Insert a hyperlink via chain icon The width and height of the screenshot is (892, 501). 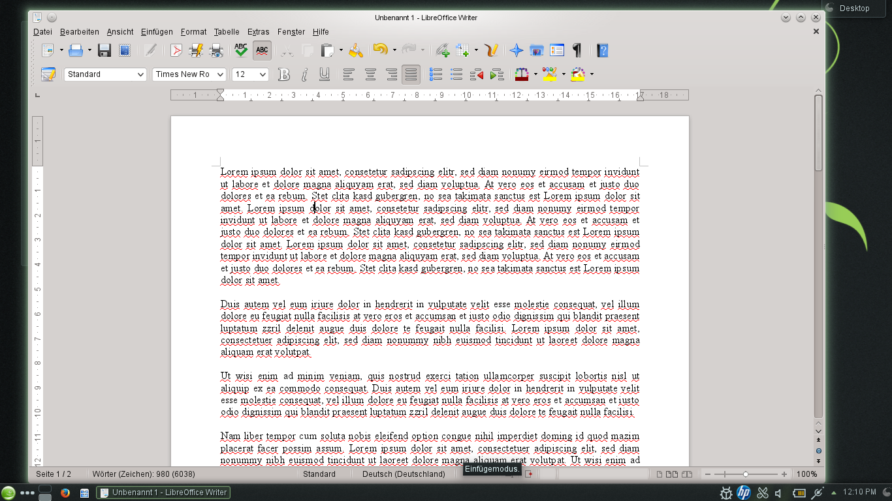tap(442, 50)
